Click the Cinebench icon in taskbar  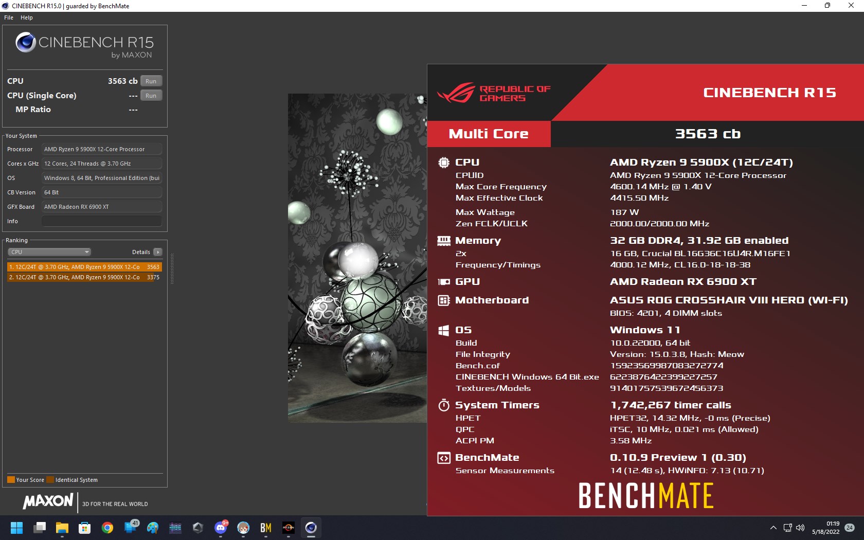pos(311,528)
